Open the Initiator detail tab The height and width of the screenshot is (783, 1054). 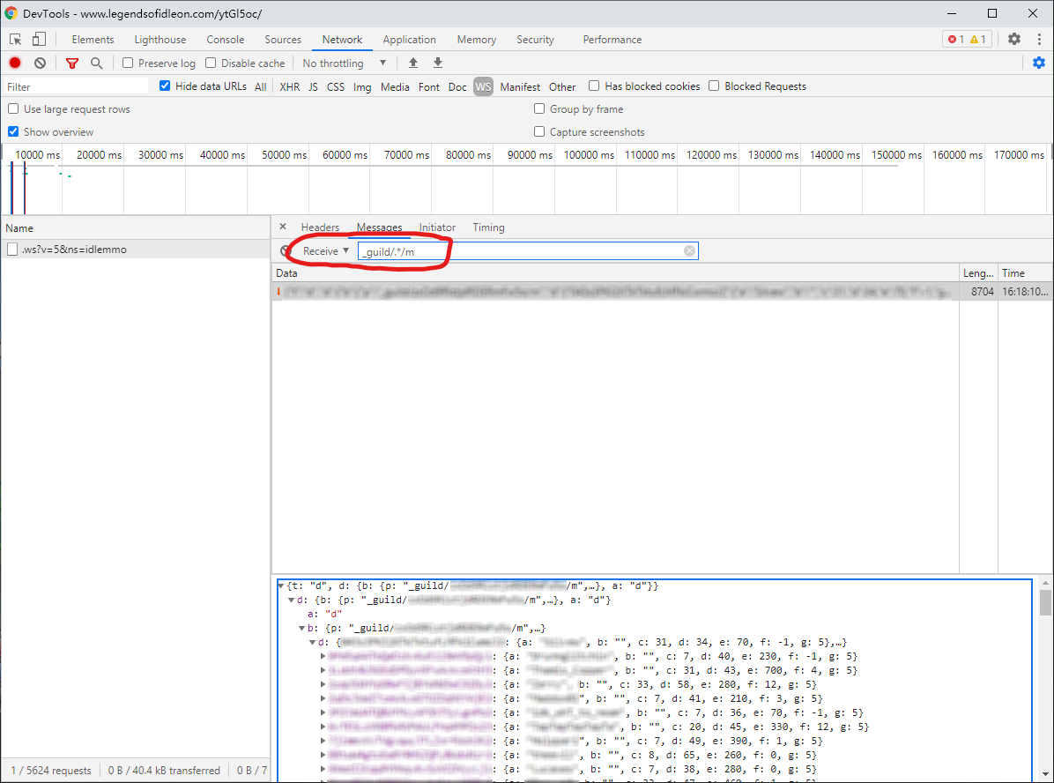click(x=438, y=227)
